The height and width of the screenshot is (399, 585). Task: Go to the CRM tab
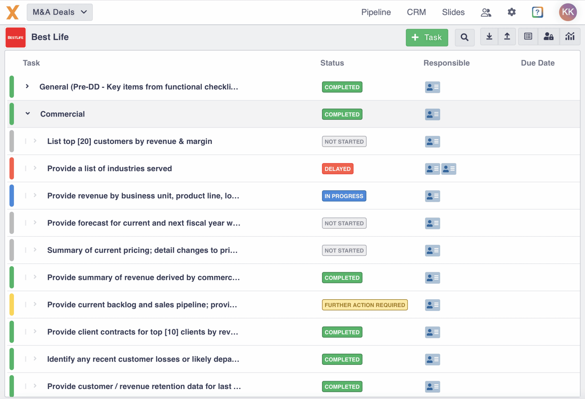click(x=416, y=12)
